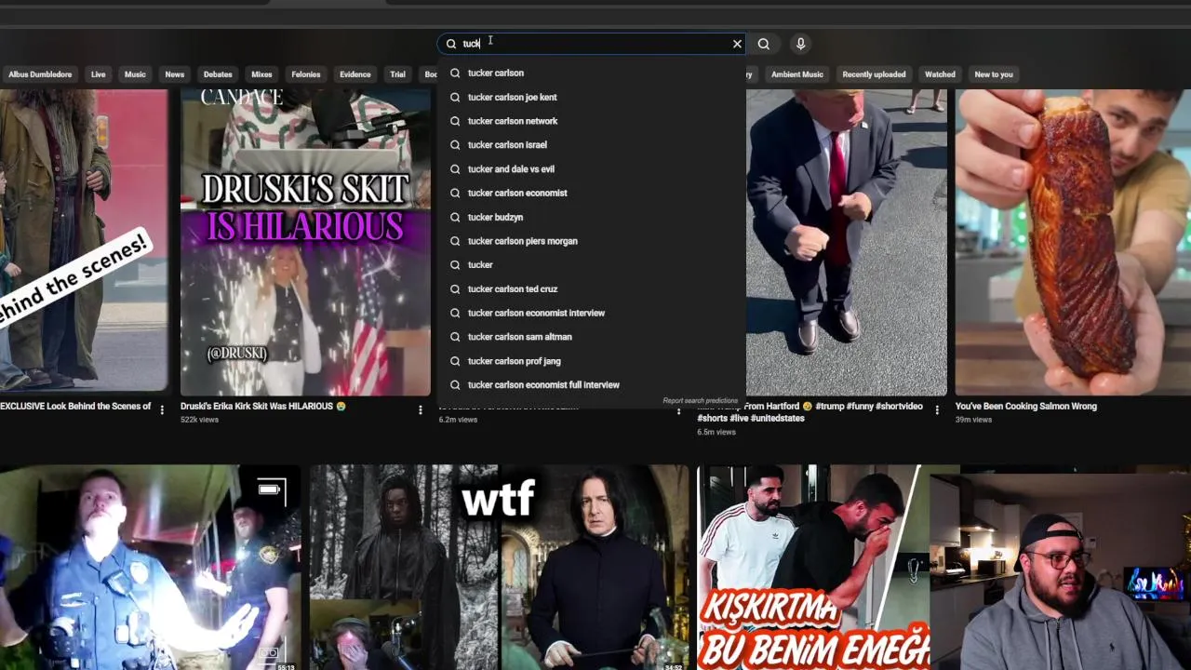Open 'Druski's Erika Kirk Skit Was HILARIOUS' title
The image size is (1191, 670).
tap(263, 407)
